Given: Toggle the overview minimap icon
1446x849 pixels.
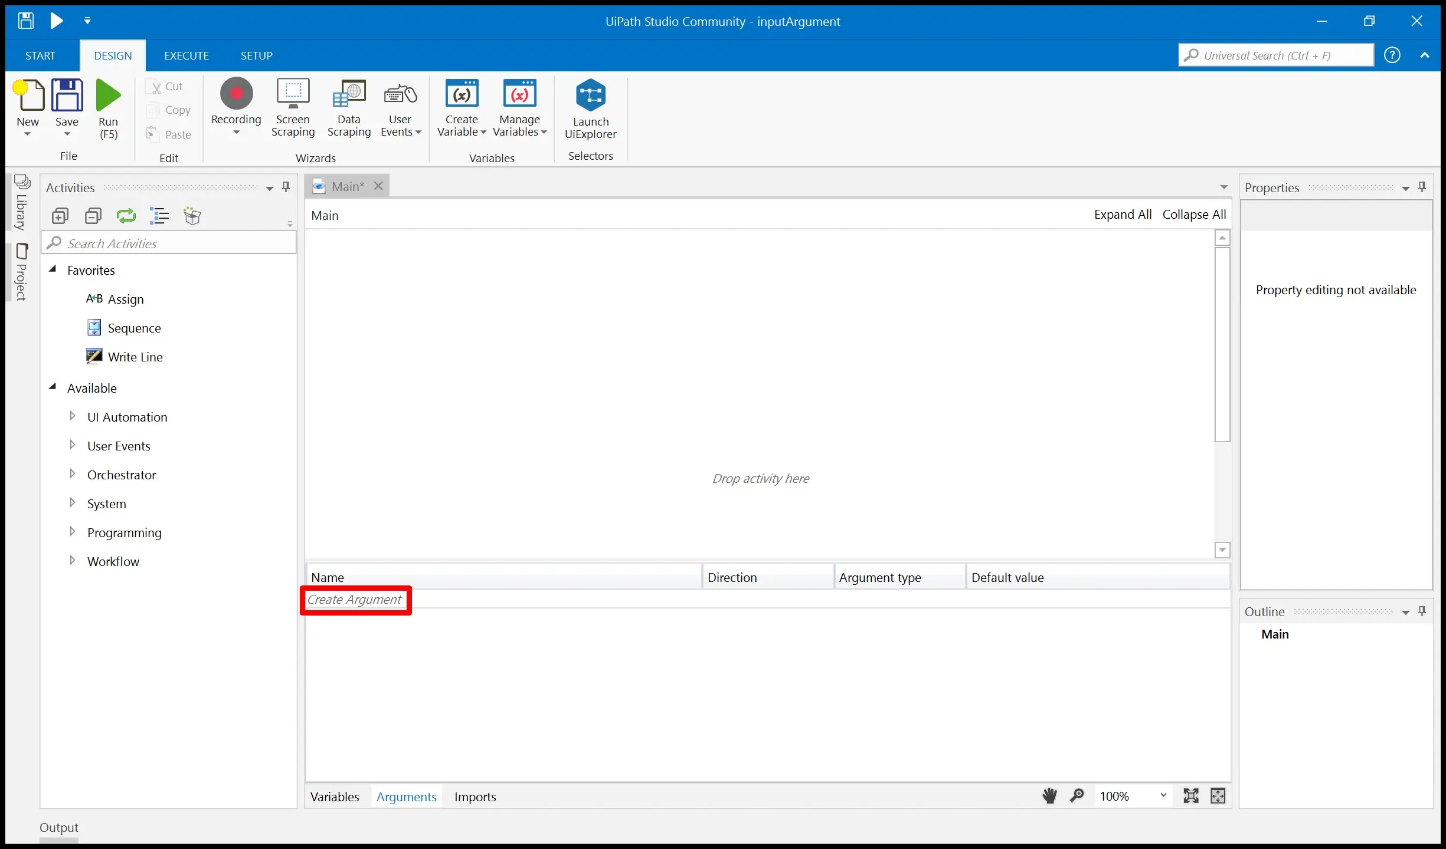Looking at the screenshot, I should [x=1218, y=797].
